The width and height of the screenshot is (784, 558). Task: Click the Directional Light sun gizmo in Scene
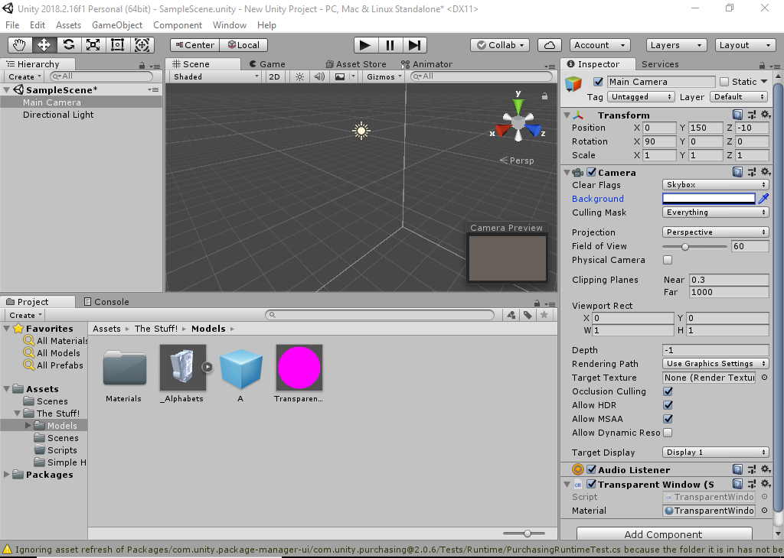(361, 131)
